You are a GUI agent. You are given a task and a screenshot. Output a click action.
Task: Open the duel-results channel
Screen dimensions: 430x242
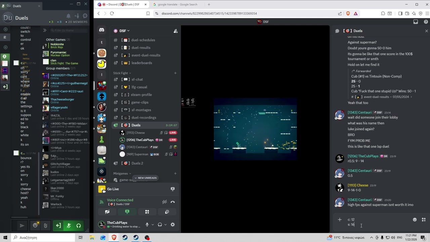pyautogui.click(x=145, y=48)
